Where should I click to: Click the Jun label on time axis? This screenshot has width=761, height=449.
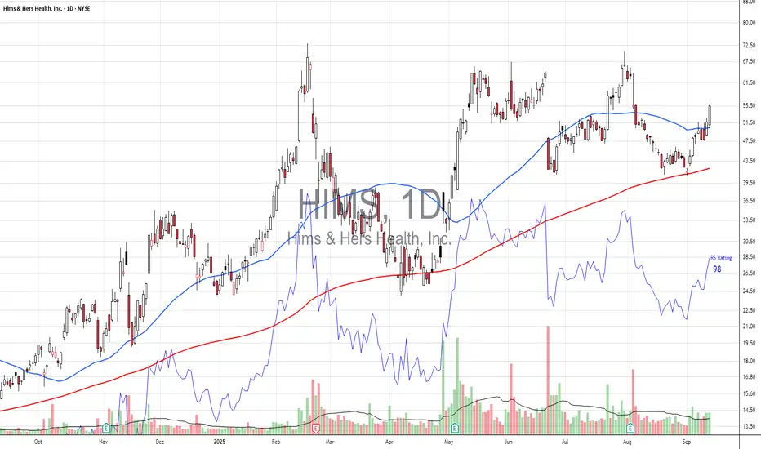point(508,442)
